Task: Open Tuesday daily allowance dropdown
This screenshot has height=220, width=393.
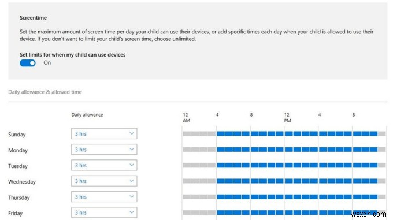Action: click(x=104, y=165)
